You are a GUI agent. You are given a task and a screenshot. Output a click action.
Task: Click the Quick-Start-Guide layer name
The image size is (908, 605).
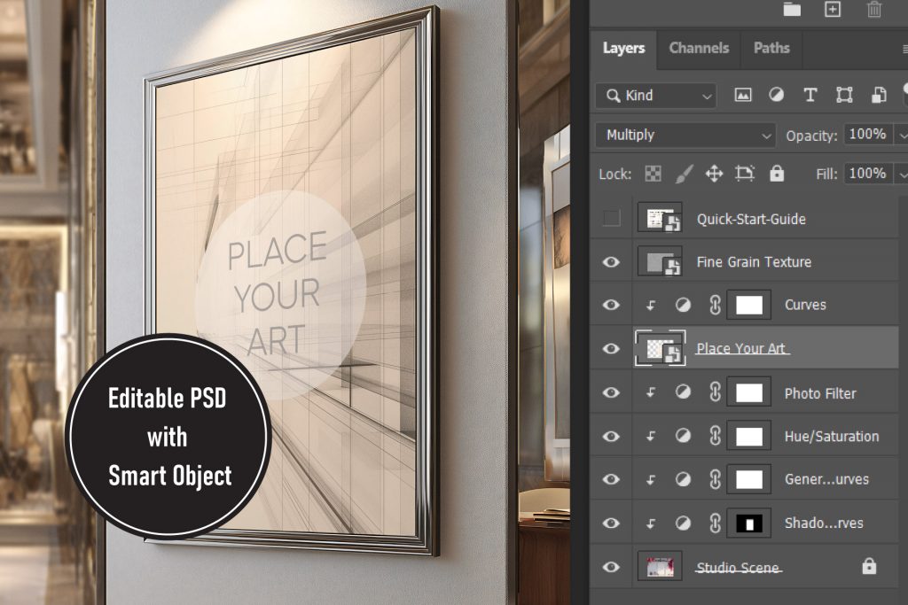(751, 219)
